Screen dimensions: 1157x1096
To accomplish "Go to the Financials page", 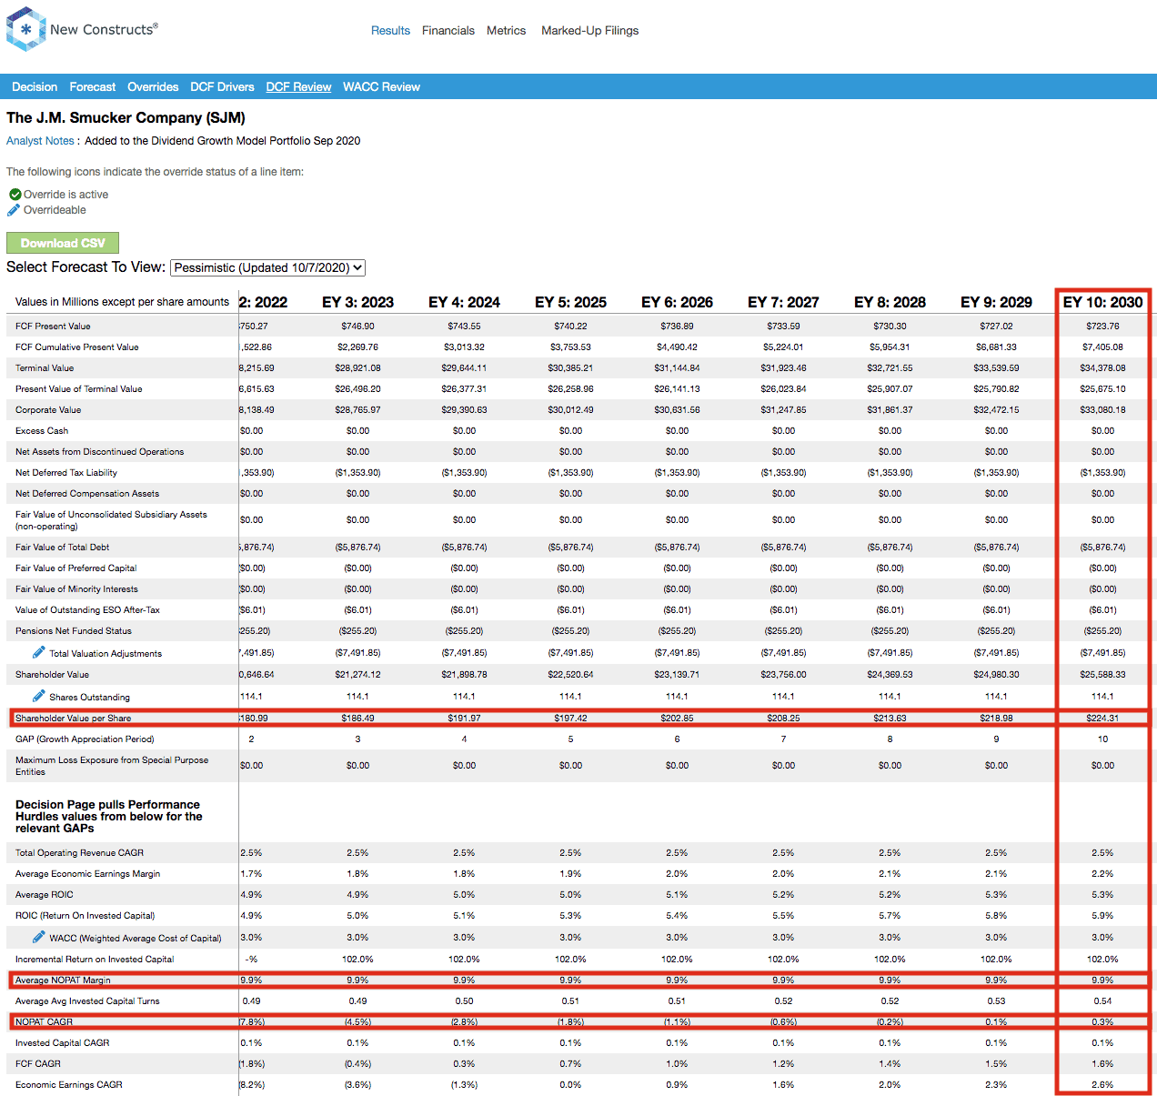I will pyautogui.click(x=448, y=30).
